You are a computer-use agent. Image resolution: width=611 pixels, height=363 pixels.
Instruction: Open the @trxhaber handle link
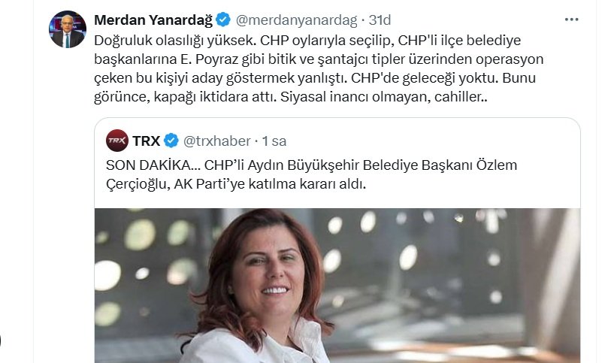pyautogui.click(x=216, y=141)
